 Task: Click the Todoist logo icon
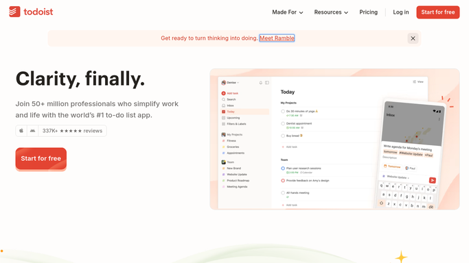pos(14,12)
